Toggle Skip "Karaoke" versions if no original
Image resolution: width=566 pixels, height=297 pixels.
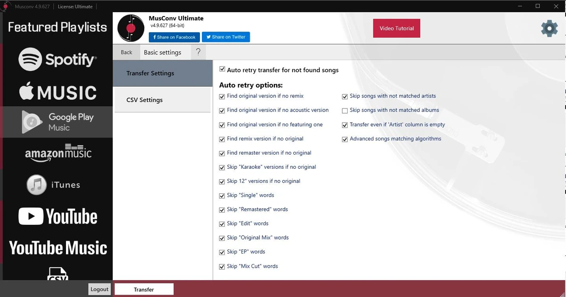tap(222, 167)
